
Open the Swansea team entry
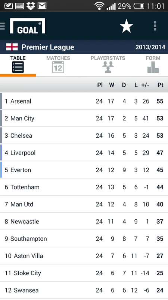pyautogui.click(x=84, y=290)
